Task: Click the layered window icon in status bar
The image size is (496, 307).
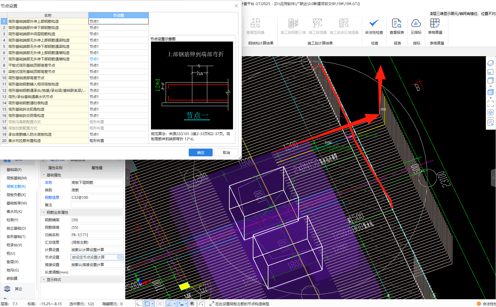Action: pyautogui.click(x=192, y=304)
